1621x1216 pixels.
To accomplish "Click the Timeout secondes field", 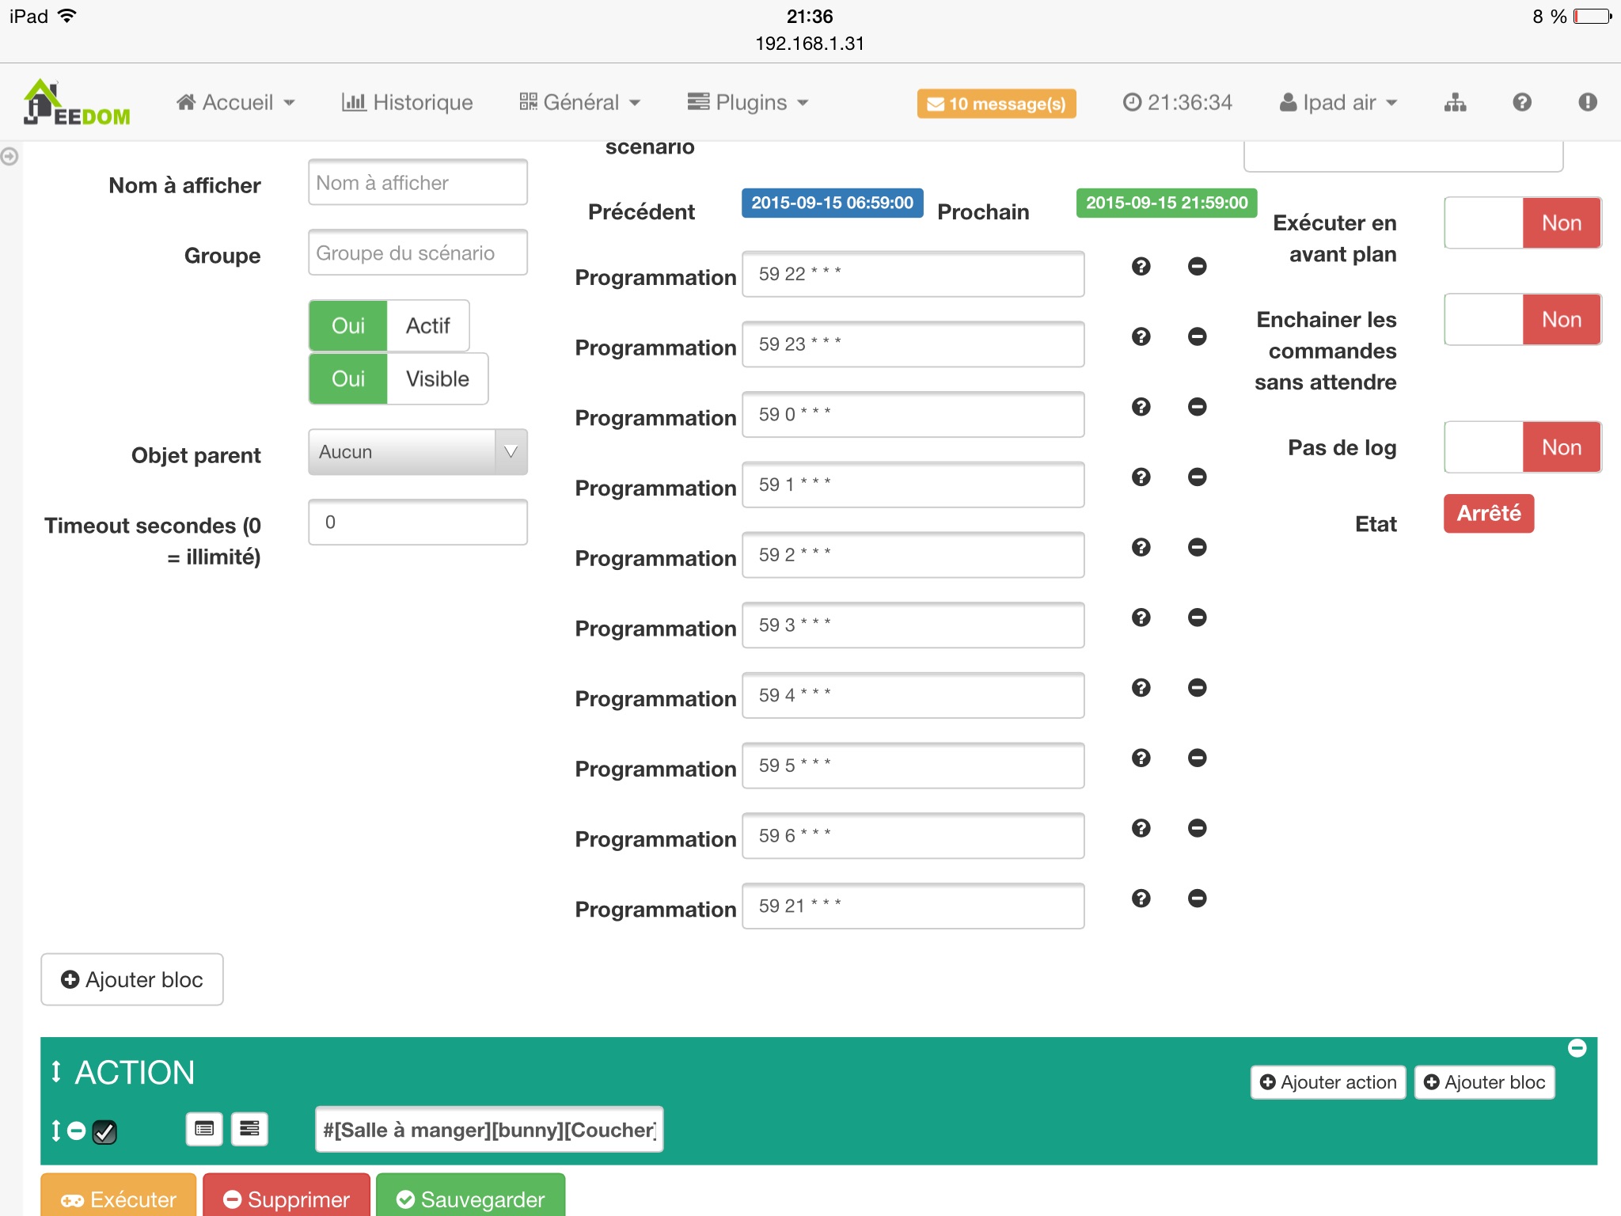I will pos(418,522).
